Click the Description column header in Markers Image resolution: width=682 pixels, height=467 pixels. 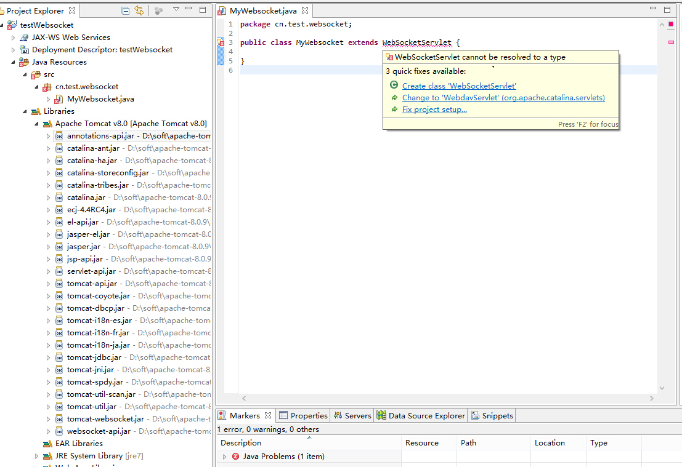point(241,443)
